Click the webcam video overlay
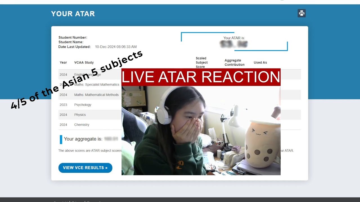 coord(201,130)
